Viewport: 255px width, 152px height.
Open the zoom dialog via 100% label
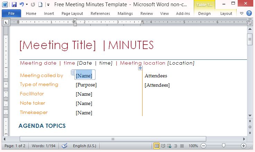[x=193, y=146]
